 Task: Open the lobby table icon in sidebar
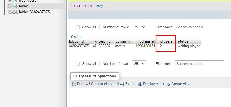[x=16, y=6]
